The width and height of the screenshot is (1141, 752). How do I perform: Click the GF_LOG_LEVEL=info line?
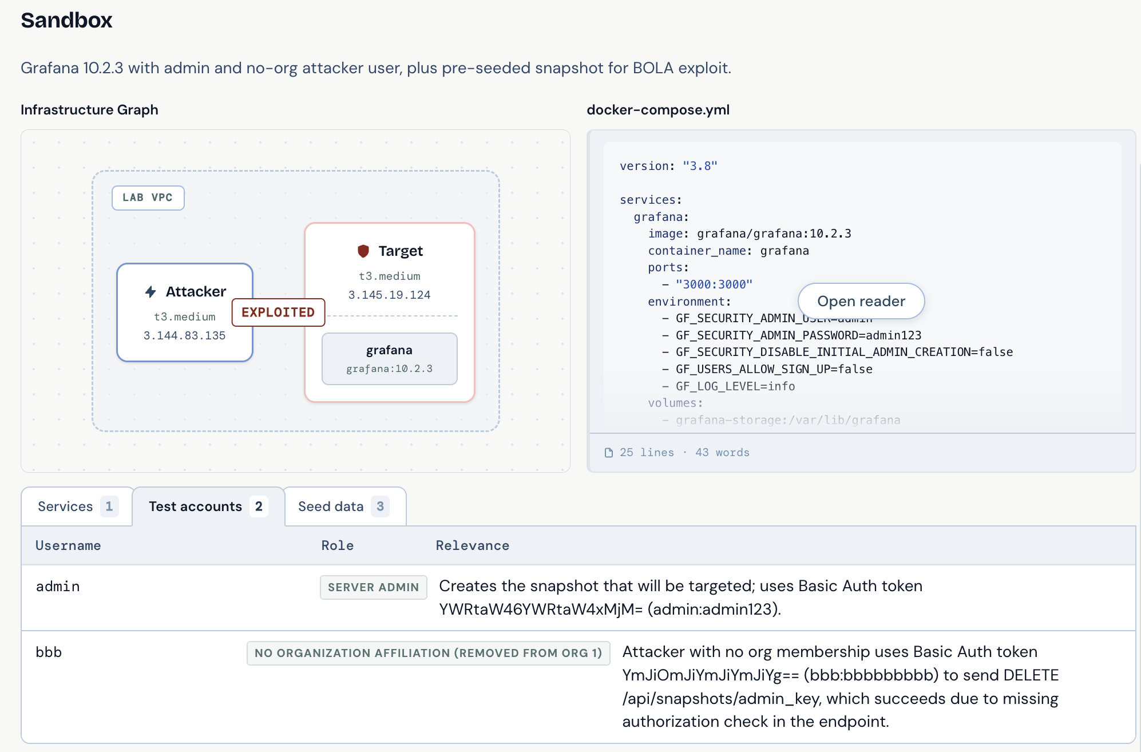coord(728,386)
